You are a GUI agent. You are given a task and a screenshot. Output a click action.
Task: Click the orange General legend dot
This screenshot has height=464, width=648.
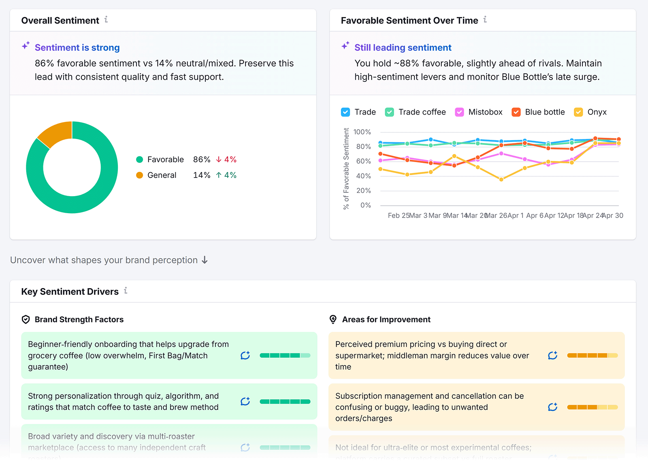click(x=140, y=175)
